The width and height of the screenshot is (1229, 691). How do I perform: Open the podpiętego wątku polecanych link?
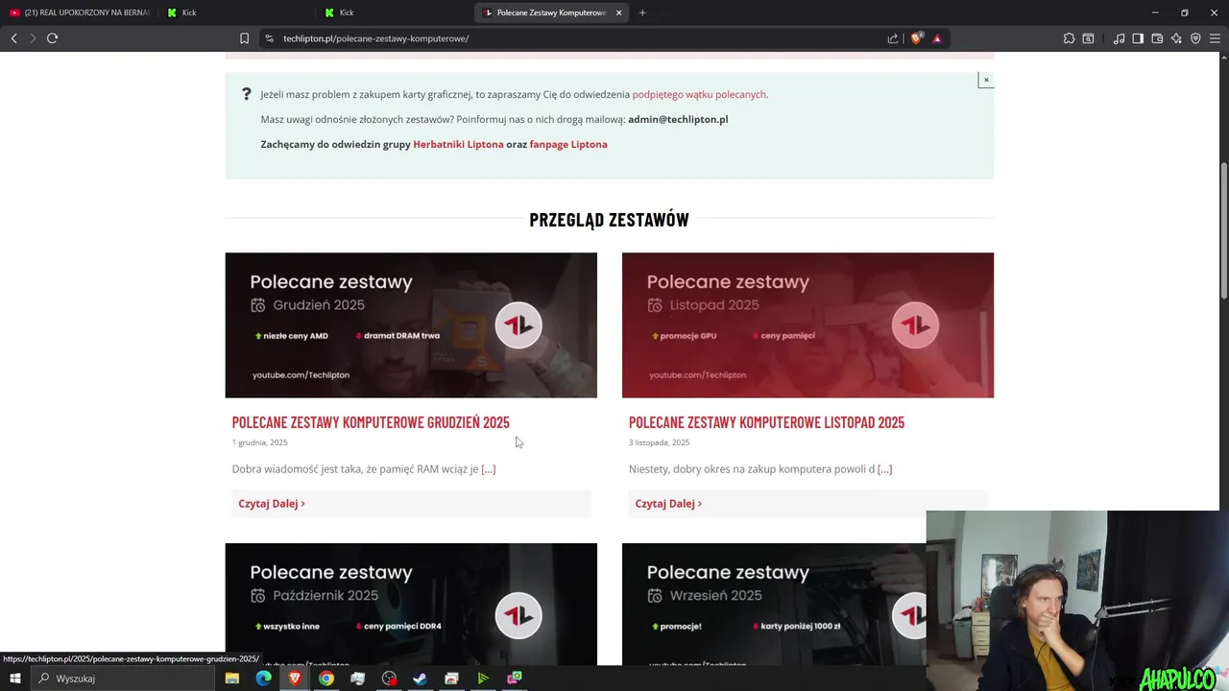coord(699,94)
